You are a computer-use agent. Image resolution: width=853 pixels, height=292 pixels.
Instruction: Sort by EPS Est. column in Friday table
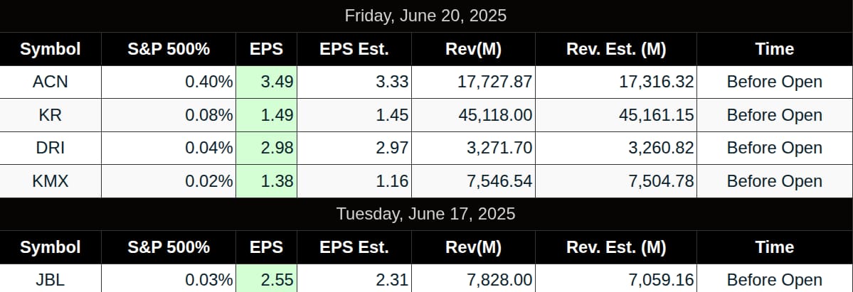[354, 49]
